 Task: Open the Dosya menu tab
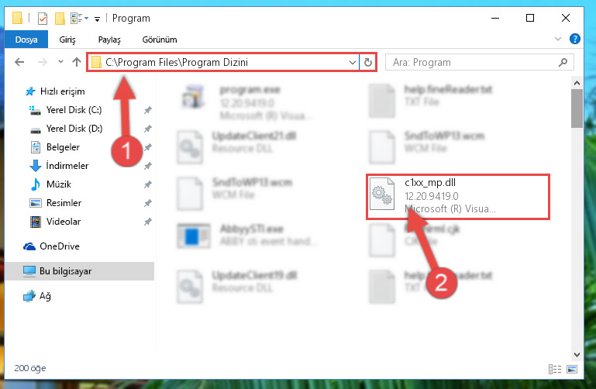click(26, 40)
